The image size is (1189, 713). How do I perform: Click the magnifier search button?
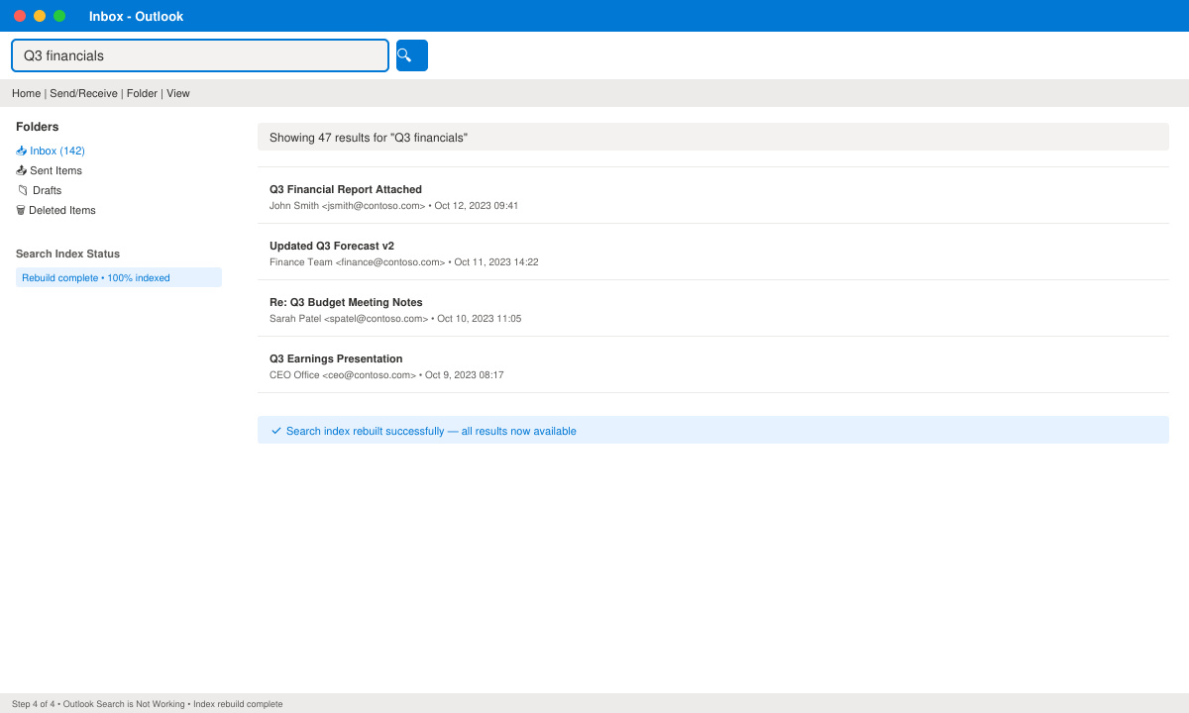(412, 55)
